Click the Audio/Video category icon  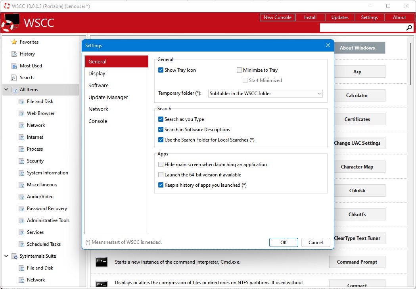click(x=21, y=197)
